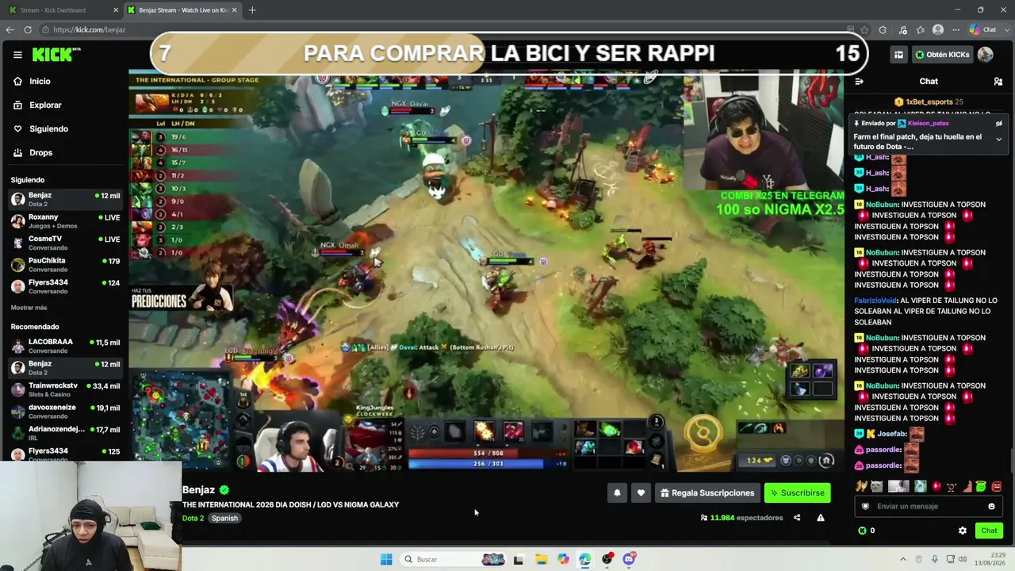Click Regala Suscripciones button
1015x571 pixels.
click(707, 493)
